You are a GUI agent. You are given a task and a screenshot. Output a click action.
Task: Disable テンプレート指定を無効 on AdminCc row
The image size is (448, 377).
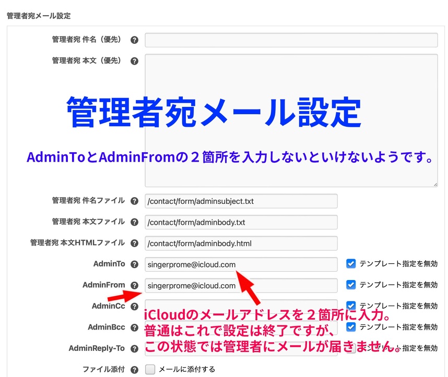[x=351, y=306]
